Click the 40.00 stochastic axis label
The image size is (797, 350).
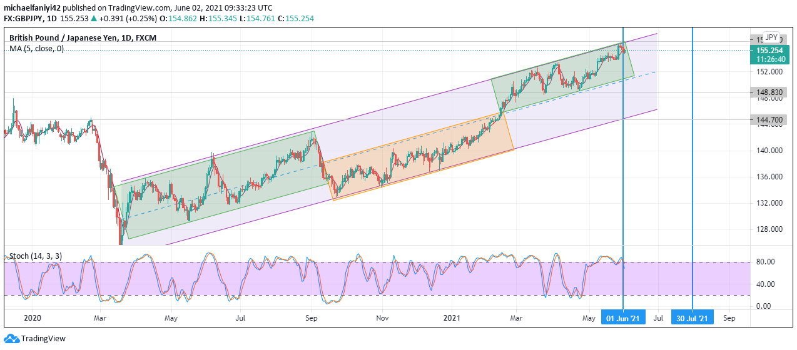(766, 284)
